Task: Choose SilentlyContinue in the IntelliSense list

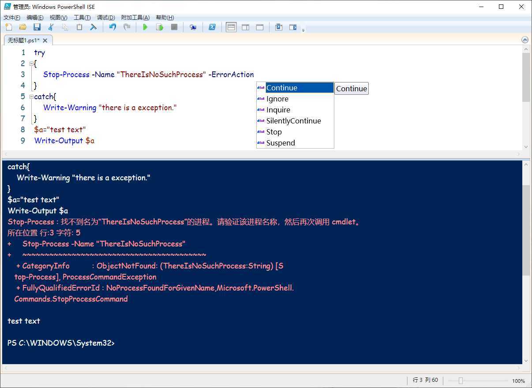Action: tap(295, 121)
